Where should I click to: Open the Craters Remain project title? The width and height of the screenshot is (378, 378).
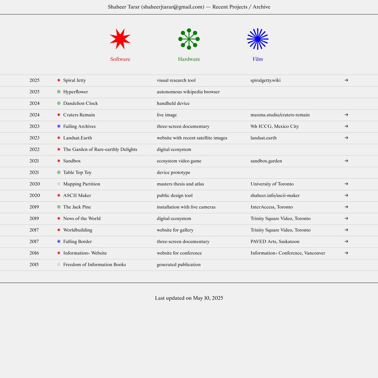tap(79, 115)
